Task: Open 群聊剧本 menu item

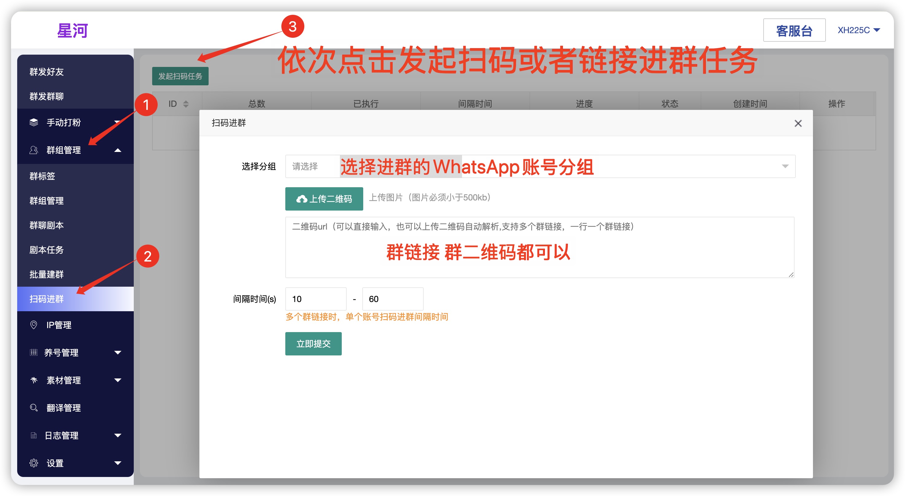Action: click(47, 225)
